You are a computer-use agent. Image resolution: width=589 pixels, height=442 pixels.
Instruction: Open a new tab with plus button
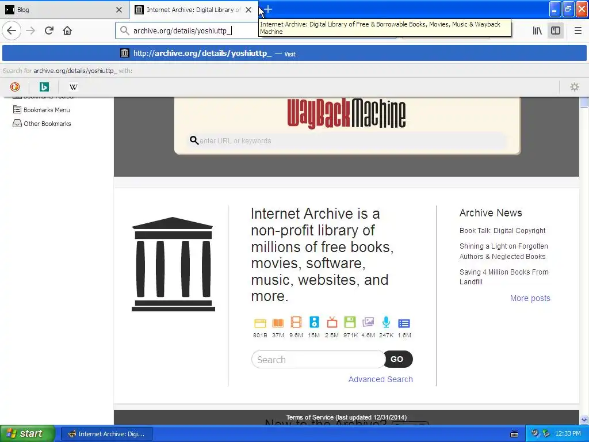pos(268,9)
